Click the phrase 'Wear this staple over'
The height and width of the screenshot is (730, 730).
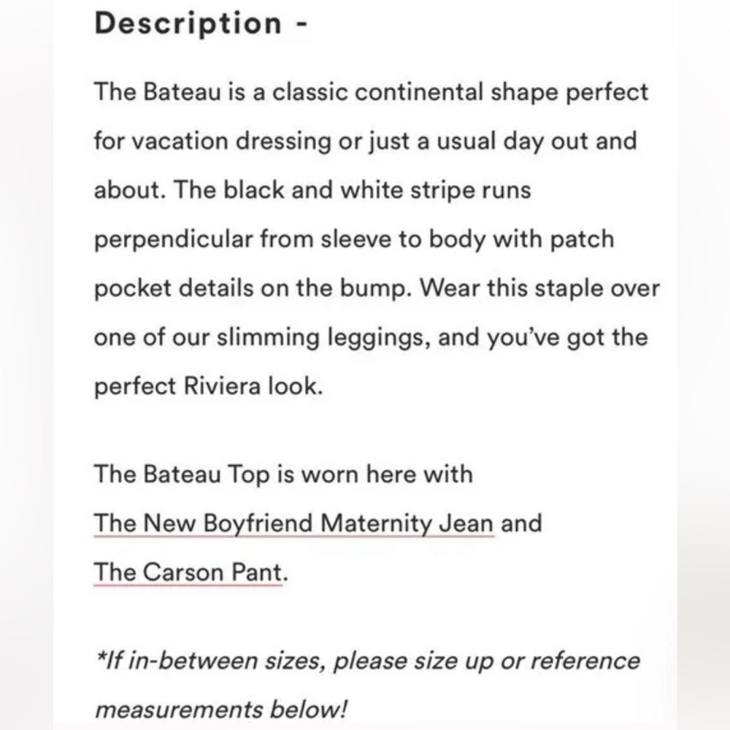[x=540, y=288]
